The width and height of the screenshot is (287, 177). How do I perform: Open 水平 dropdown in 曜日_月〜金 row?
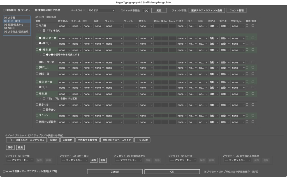tap(88, 82)
